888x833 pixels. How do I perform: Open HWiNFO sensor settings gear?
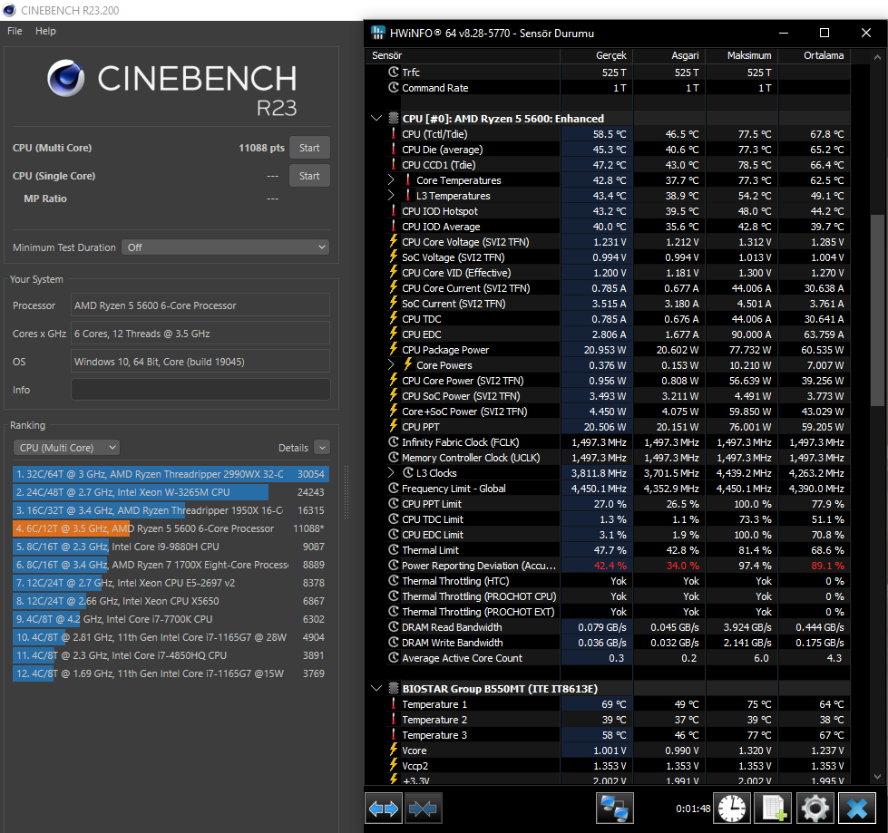pos(815,809)
